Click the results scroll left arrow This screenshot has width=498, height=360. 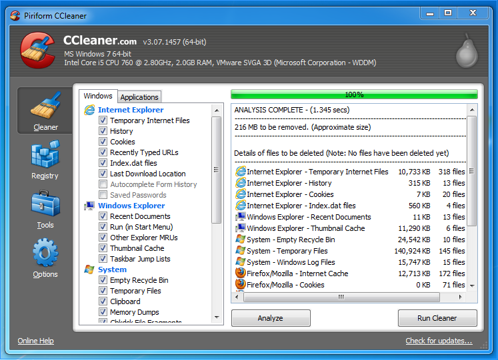(x=237, y=297)
